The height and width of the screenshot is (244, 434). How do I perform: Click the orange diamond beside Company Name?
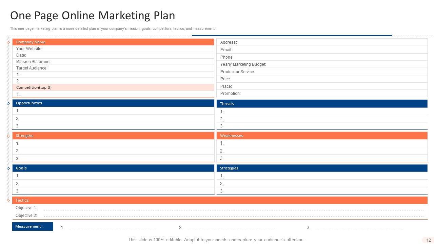point(8,42)
